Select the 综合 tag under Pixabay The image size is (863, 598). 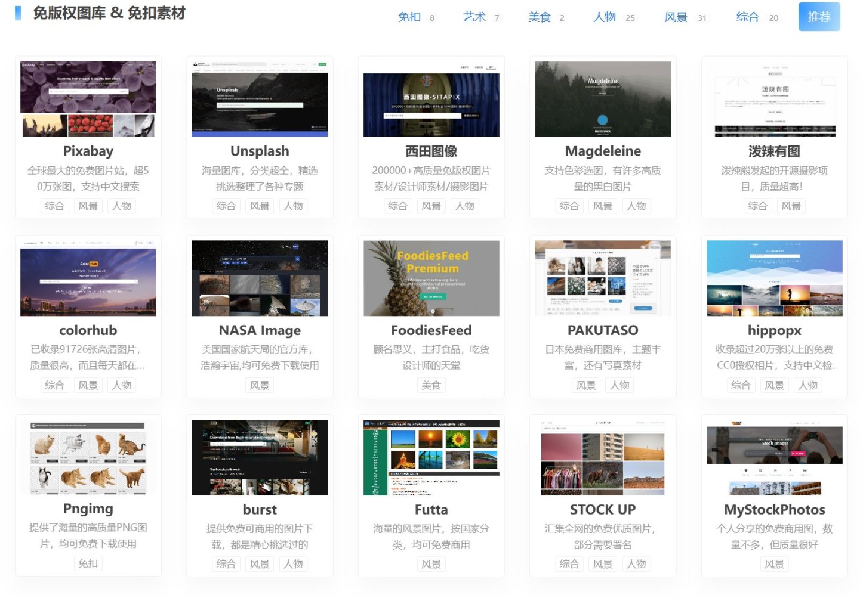point(54,206)
